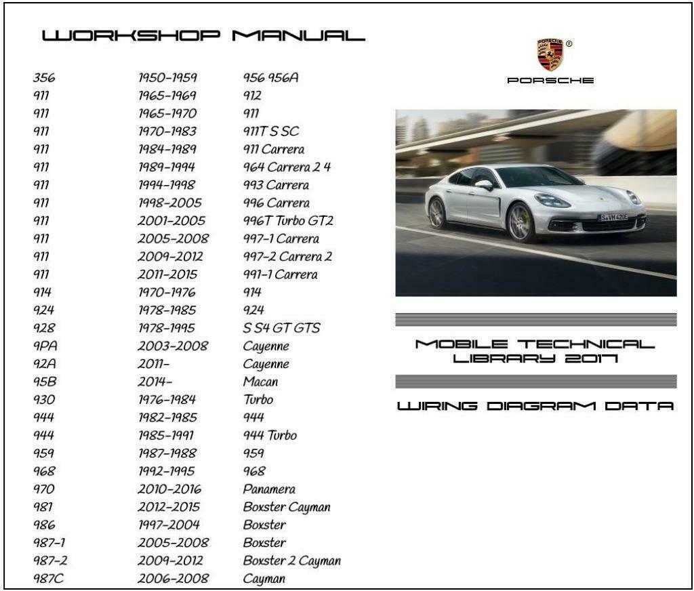The width and height of the screenshot is (694, 591).
Task: Select the MOBILE TECHNICAL LIBRARY 2017 title
Action: pyautogui.click(x=535, y=351)
